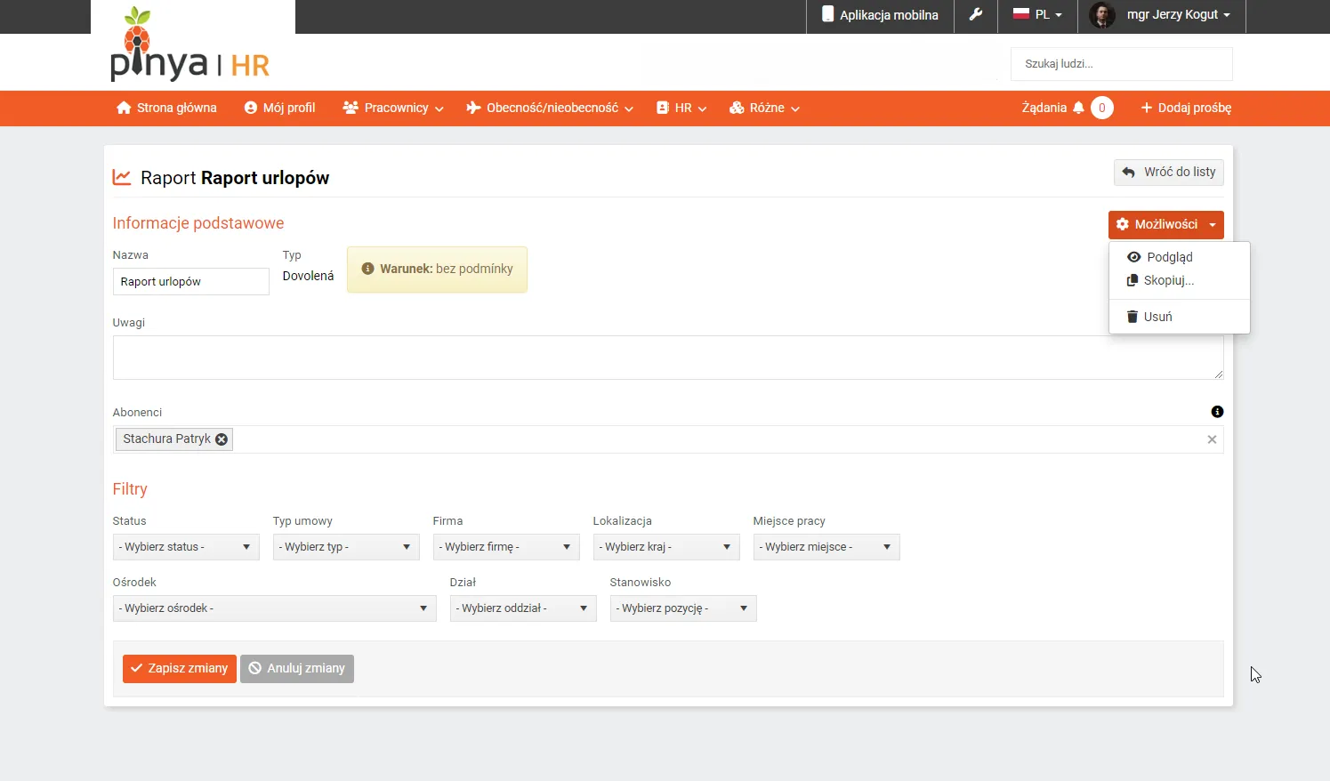
Task: Click the pinya HR logo
Action: click(189, 44)
